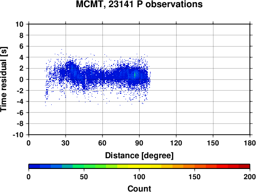
Task: Click the Distance [degree] x-axis label
Action: pyautogui.click(x=139, y=156)
